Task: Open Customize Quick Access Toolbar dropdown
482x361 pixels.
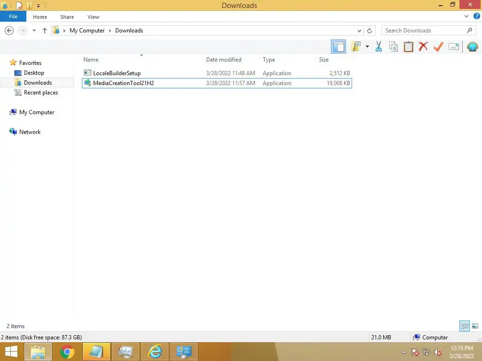Action: click(39, 6)
